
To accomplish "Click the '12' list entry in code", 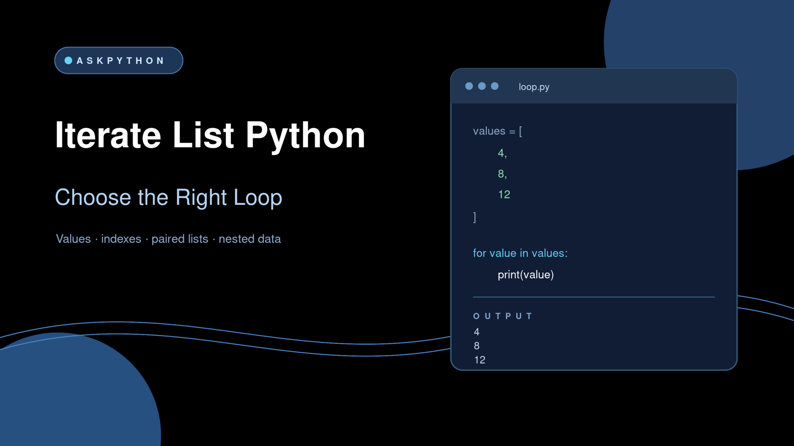I will [x=504, y=195].
